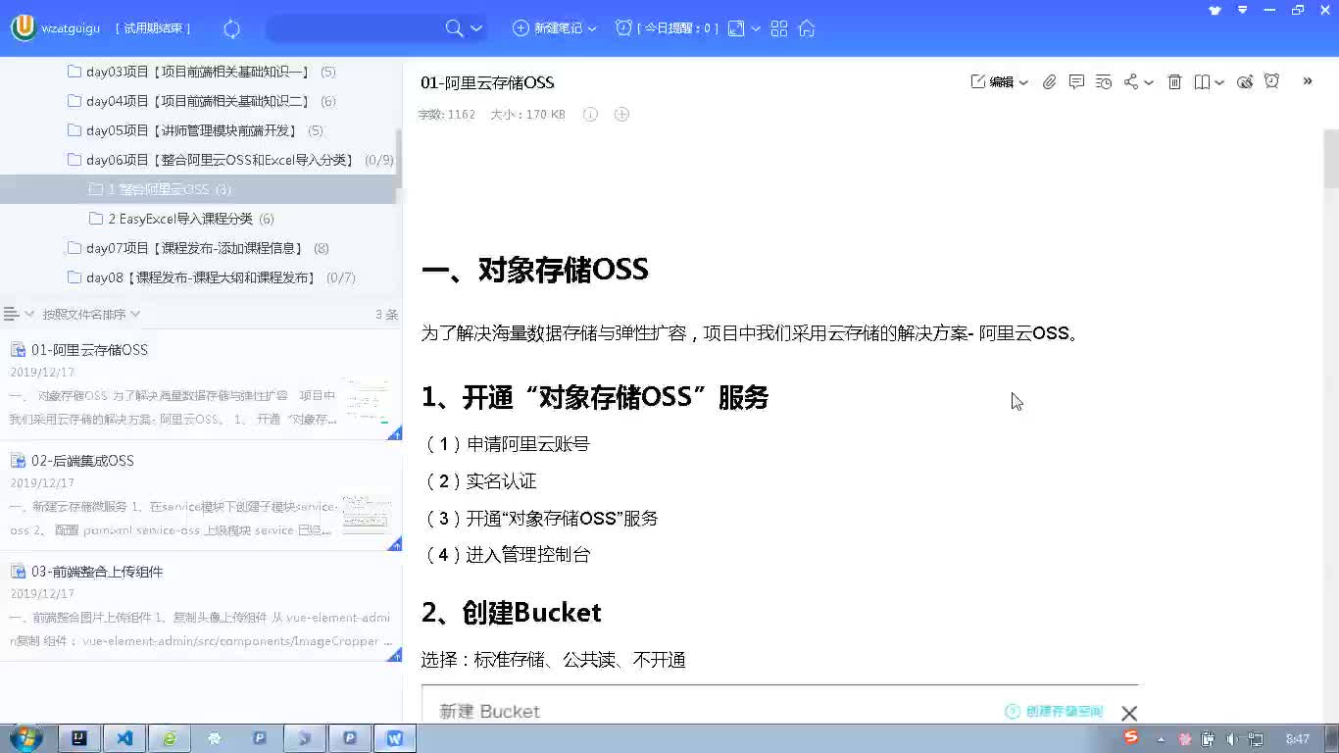Open attachments paperclip icon
1339x753 pixels.
pos(1049,81)
